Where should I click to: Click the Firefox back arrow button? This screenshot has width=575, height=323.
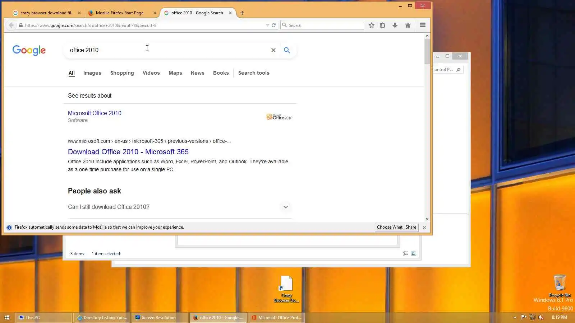(11, 25)
